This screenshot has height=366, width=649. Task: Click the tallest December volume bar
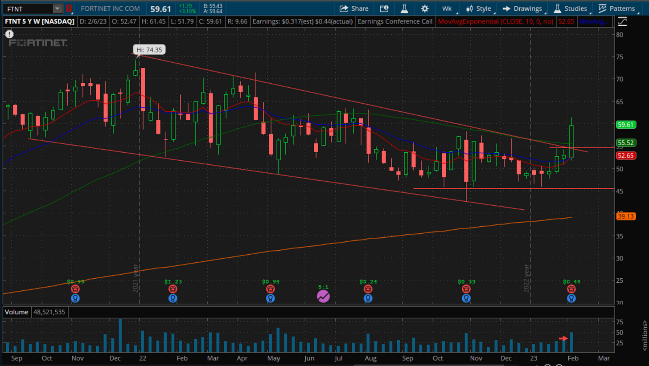(120, 336)
